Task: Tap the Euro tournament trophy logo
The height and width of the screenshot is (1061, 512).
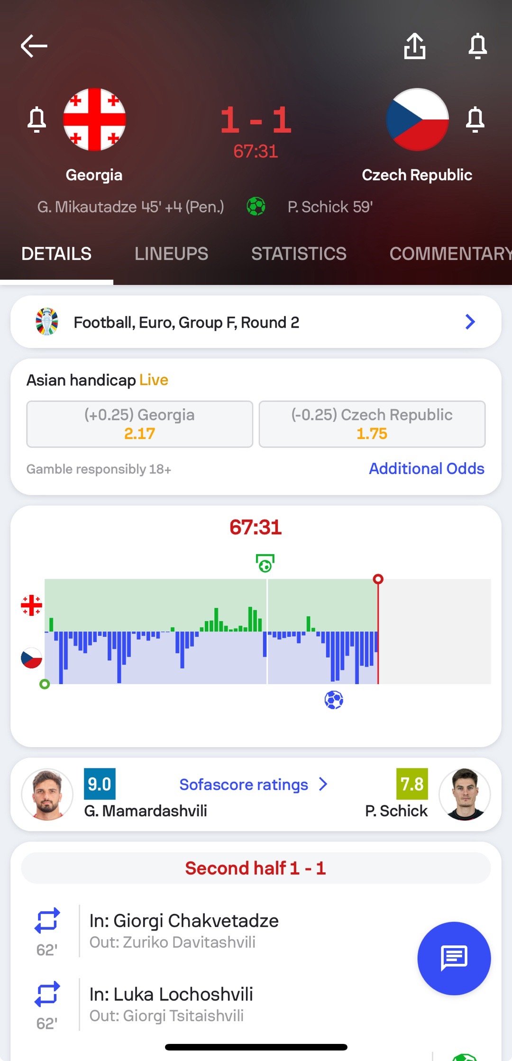Action: pyautogui.click(x=47, y=322)
